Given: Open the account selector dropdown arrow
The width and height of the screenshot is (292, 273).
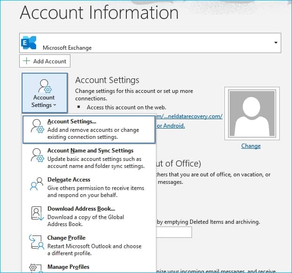Looking at the screenshot, I should [x=276, y=43].
